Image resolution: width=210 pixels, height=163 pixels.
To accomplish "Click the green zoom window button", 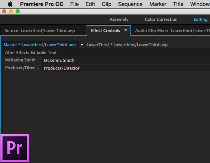I will [18, 12].
